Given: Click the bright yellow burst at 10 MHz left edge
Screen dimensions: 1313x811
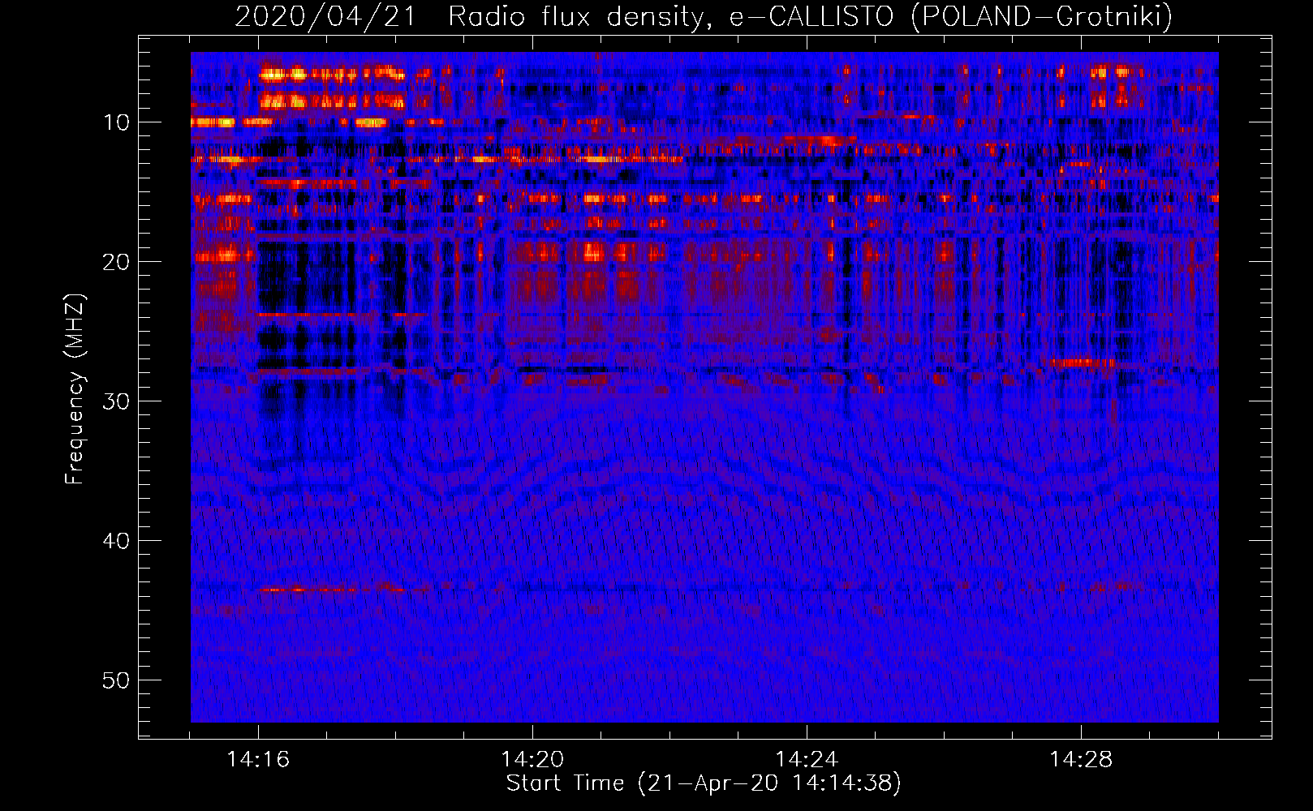Looking at the screenshot, I should (213, 122).
